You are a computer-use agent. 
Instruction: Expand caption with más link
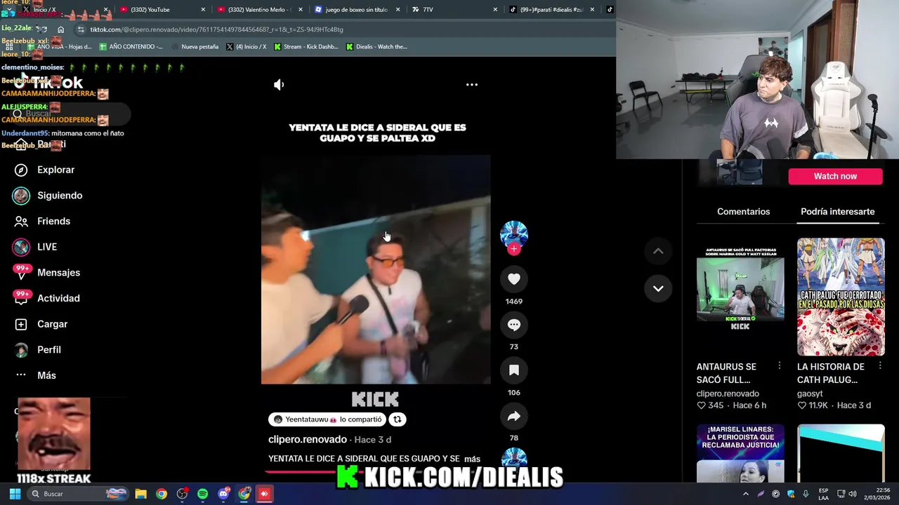pyautogui.click(x=472, y=459)
